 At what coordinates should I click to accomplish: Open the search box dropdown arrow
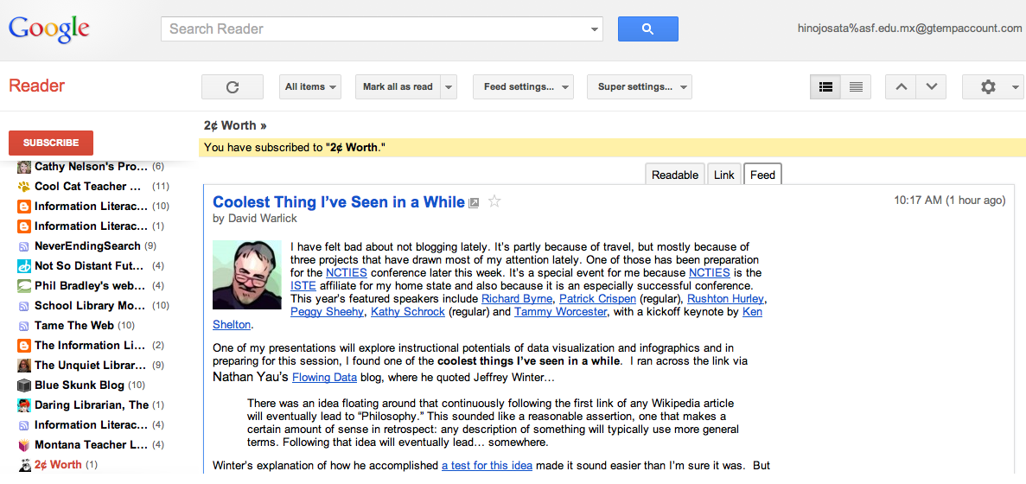click(594, 29)
